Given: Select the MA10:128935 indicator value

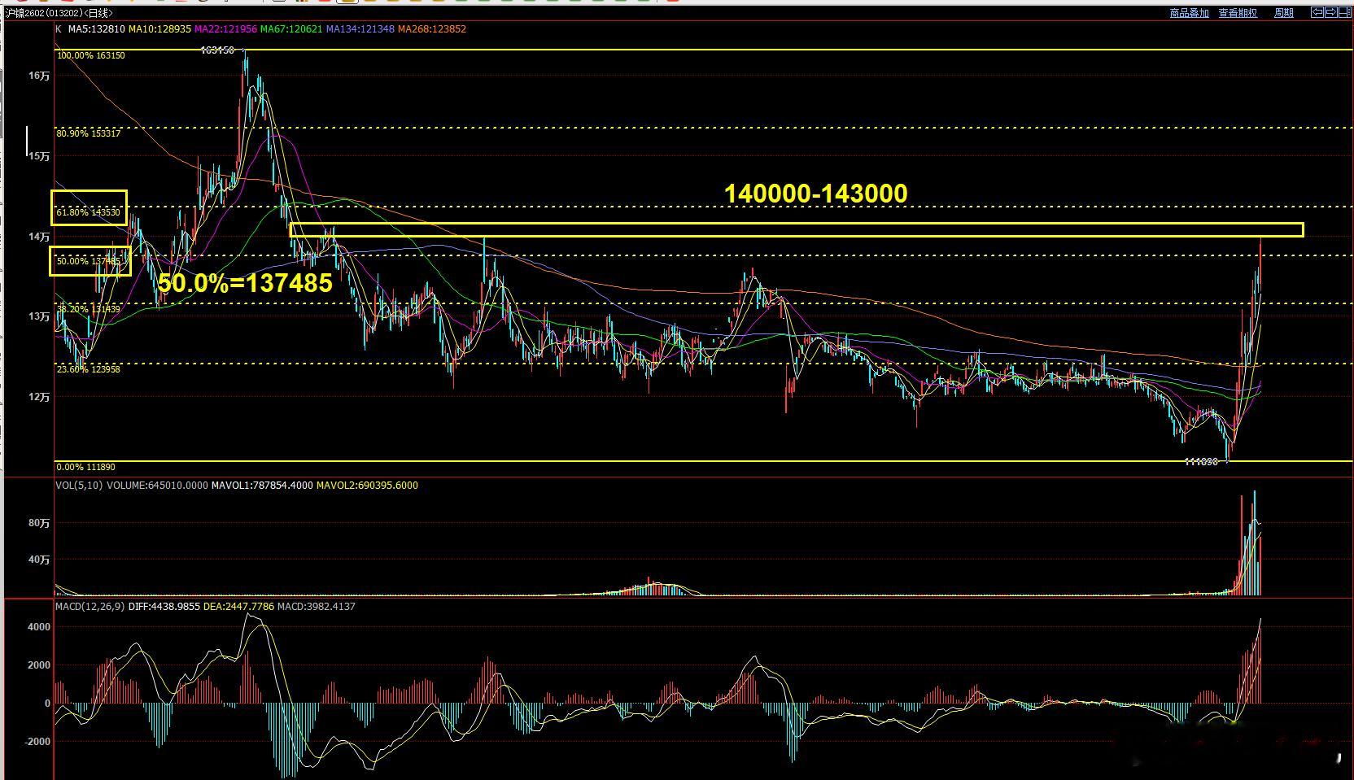Looking at the screenshot, I should click(x=159, y=29).
